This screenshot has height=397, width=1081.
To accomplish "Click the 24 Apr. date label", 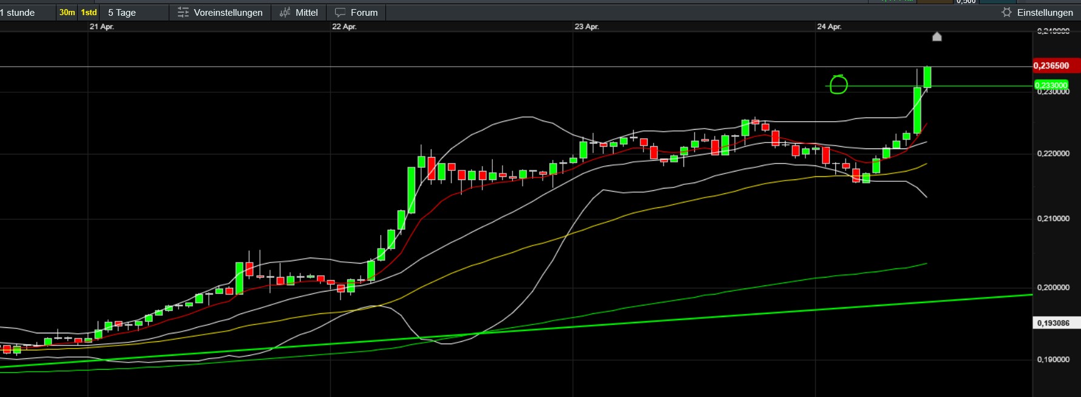I will pyautogui.click(x=829, y=27).
